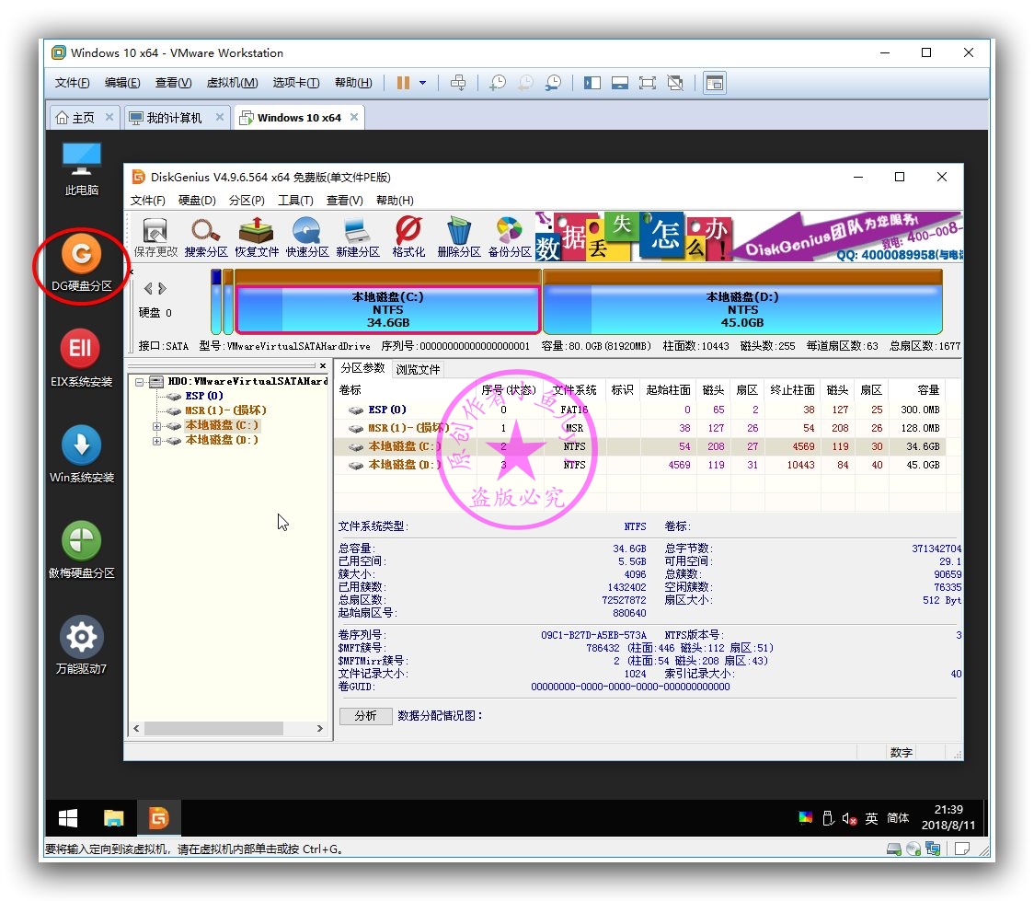Switch to 分区参数 tab

tap(362, 368)
